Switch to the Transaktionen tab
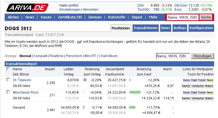This screenshot has height=118, width=218. pyautogui.click(x=146, y=28)
